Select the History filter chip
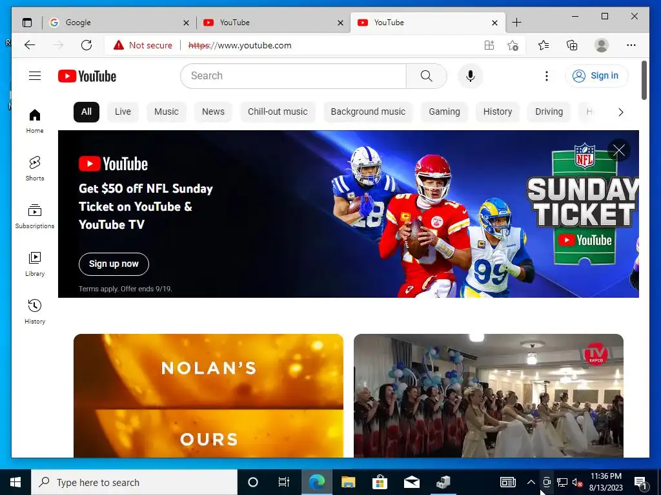 [x=498, y=112]
